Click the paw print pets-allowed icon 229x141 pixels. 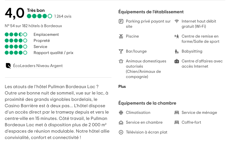point(121,61)
